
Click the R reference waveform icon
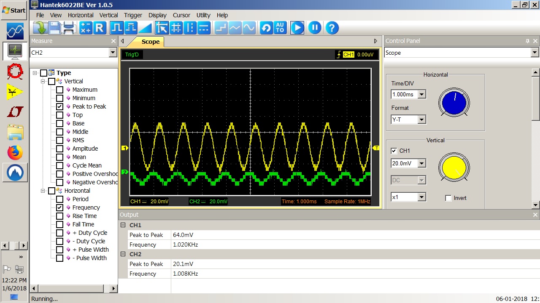99,28
